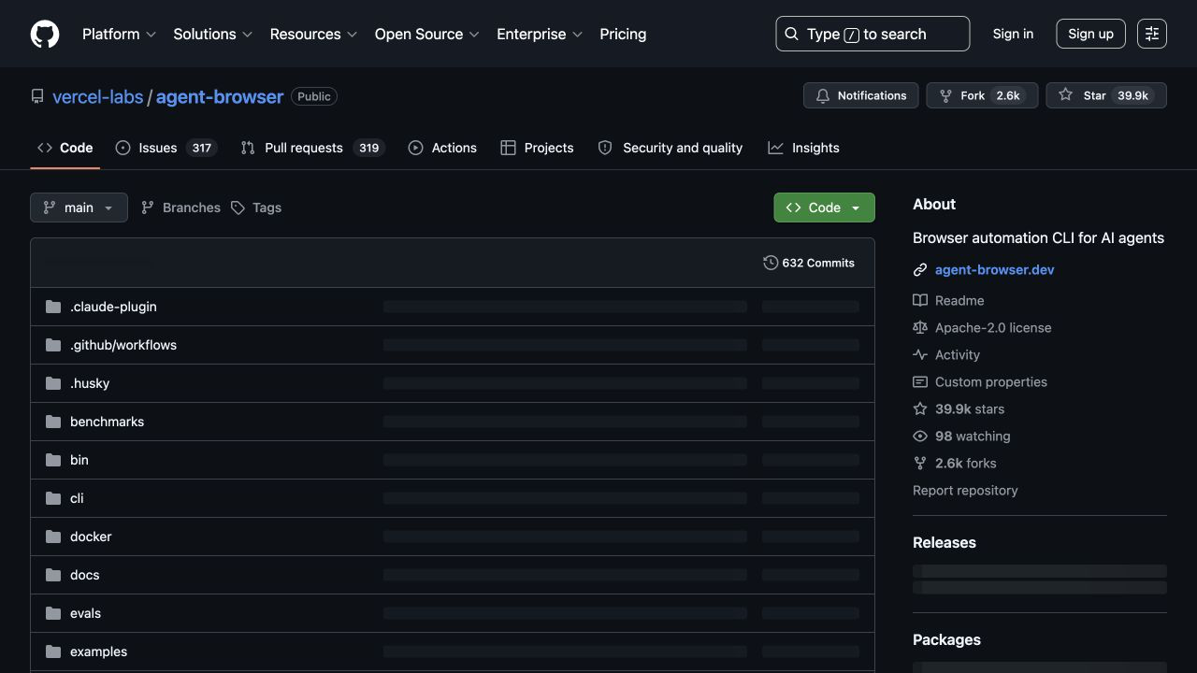
Task: View the 2.6k forks list
Action: pos(955,463)
